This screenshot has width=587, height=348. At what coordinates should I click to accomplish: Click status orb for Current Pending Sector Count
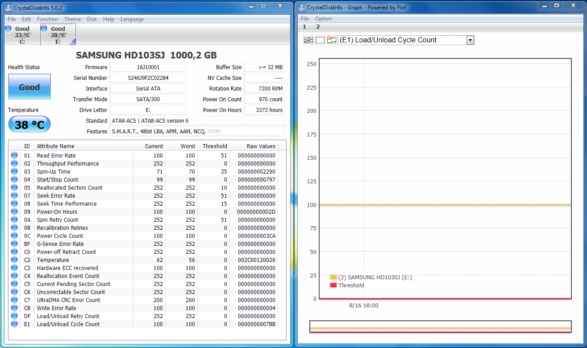14,284
